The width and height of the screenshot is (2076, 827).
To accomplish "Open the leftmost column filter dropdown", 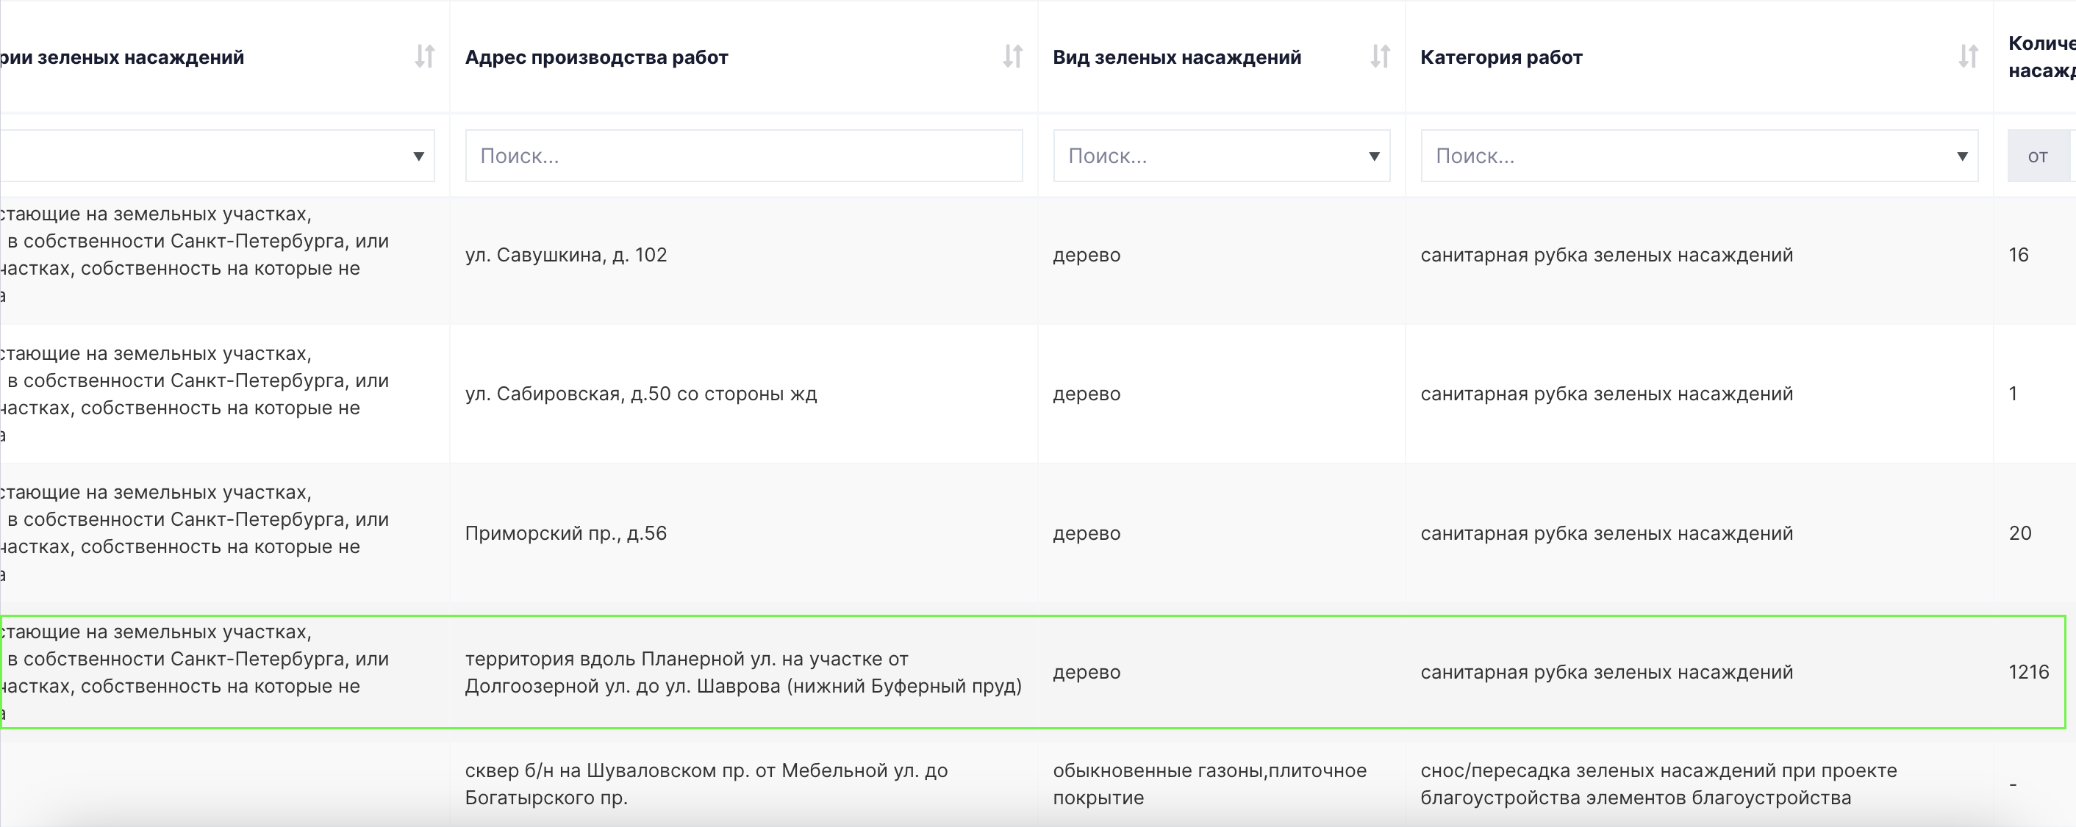I will 418,156.
